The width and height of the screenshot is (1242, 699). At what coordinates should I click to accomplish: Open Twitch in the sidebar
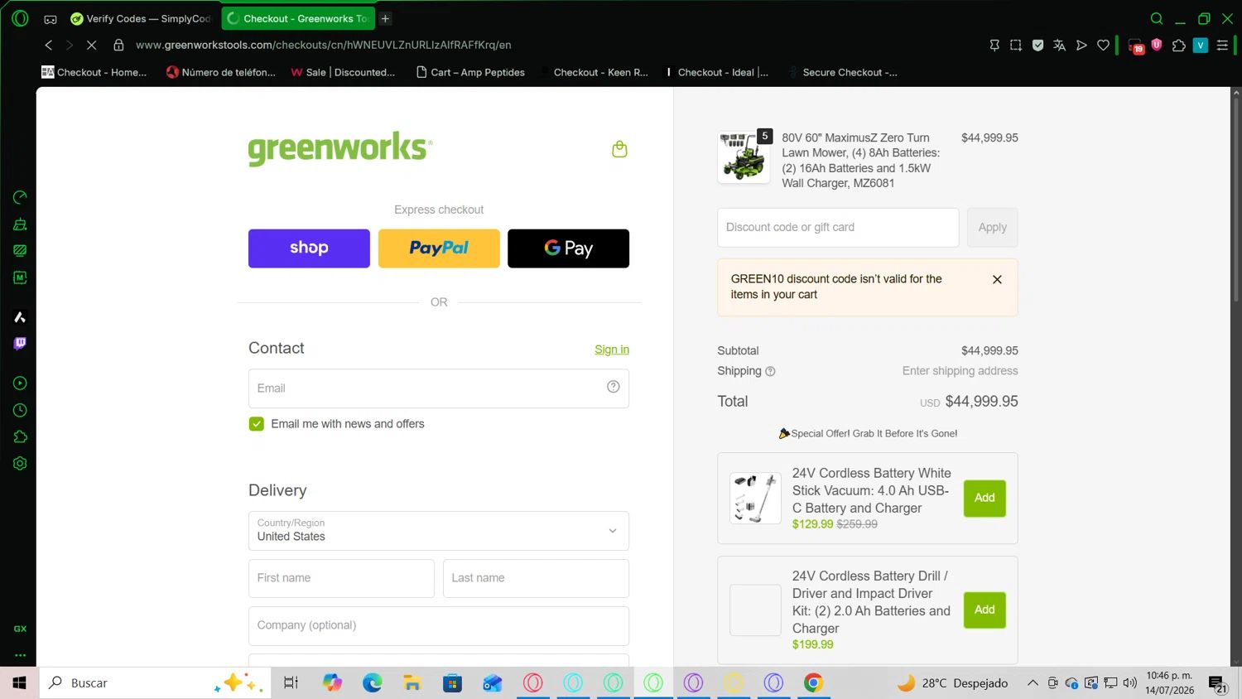point(20,344)
